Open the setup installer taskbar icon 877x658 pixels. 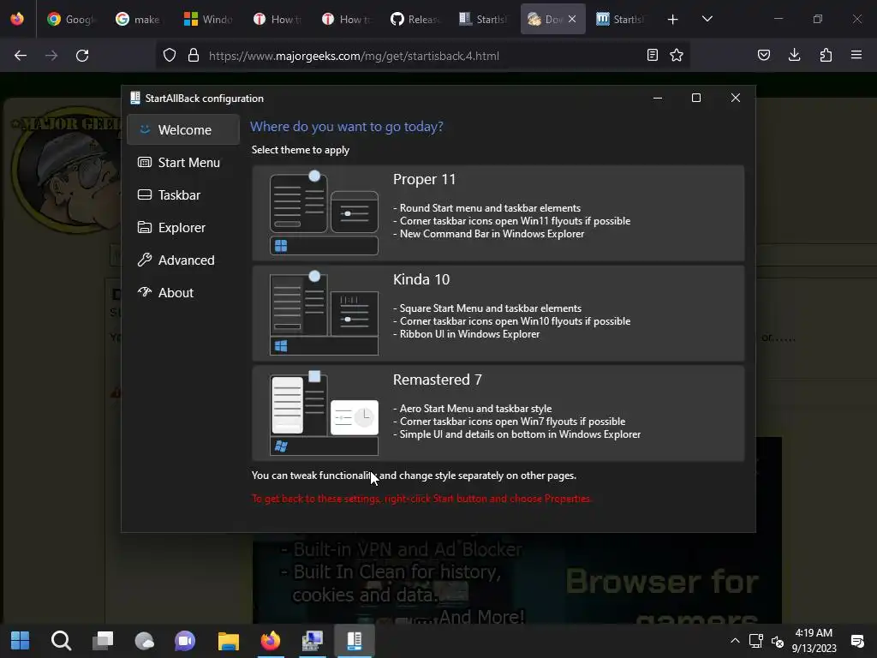point(312,641)
